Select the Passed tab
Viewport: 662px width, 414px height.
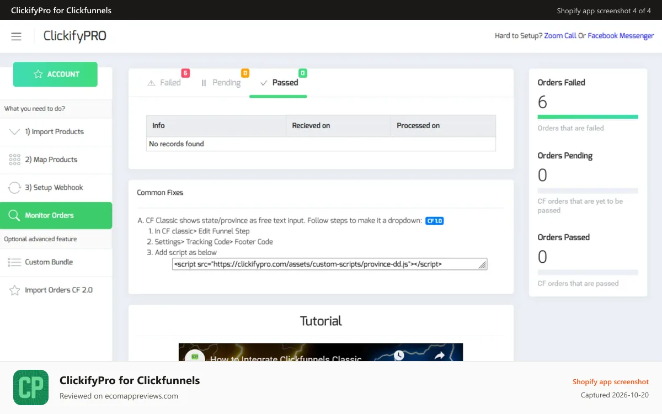279,83
